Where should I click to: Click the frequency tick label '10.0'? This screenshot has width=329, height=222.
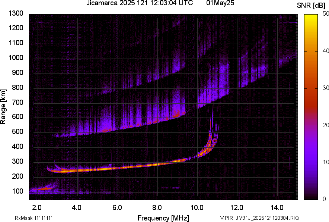[197, 208]
